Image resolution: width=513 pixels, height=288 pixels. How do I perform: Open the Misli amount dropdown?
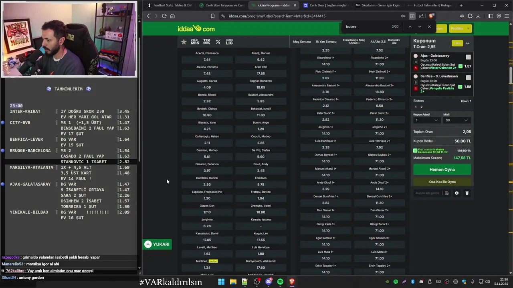coord(457,120)
